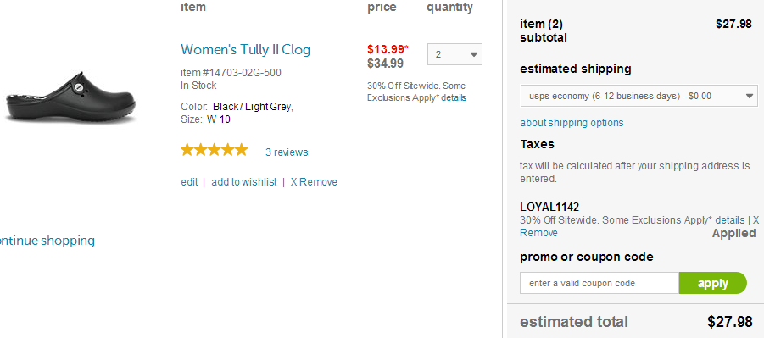764x338 pixels.
Task: View details of the LOYAL1142 coupon
Action: [730, 220]
